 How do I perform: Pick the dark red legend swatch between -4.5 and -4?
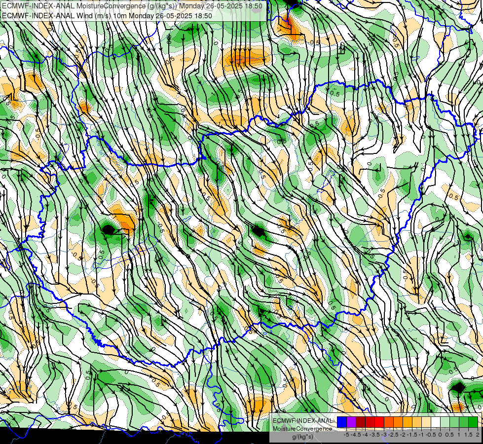coord(361,422)
